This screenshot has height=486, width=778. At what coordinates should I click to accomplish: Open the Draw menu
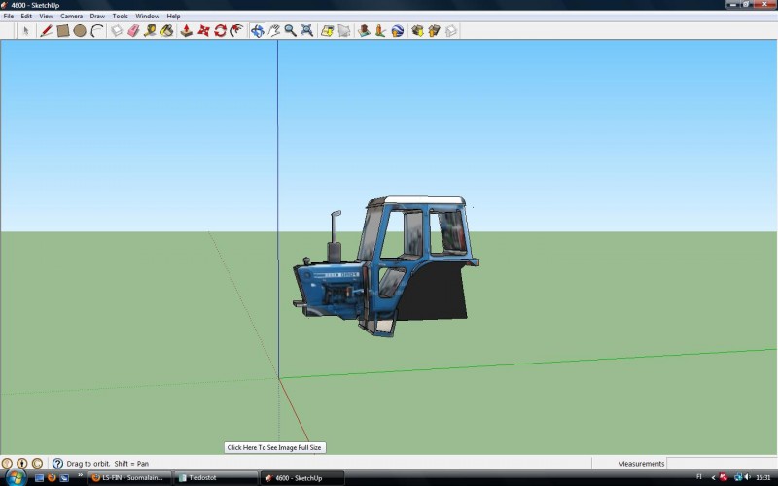(x=97, y=16)
